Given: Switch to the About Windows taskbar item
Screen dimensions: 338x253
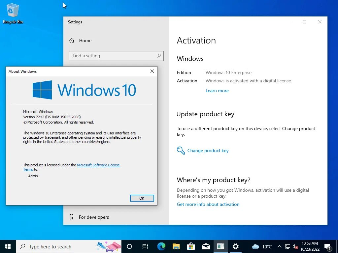Looking at the screenshot, I should click(x=221, y=246).
